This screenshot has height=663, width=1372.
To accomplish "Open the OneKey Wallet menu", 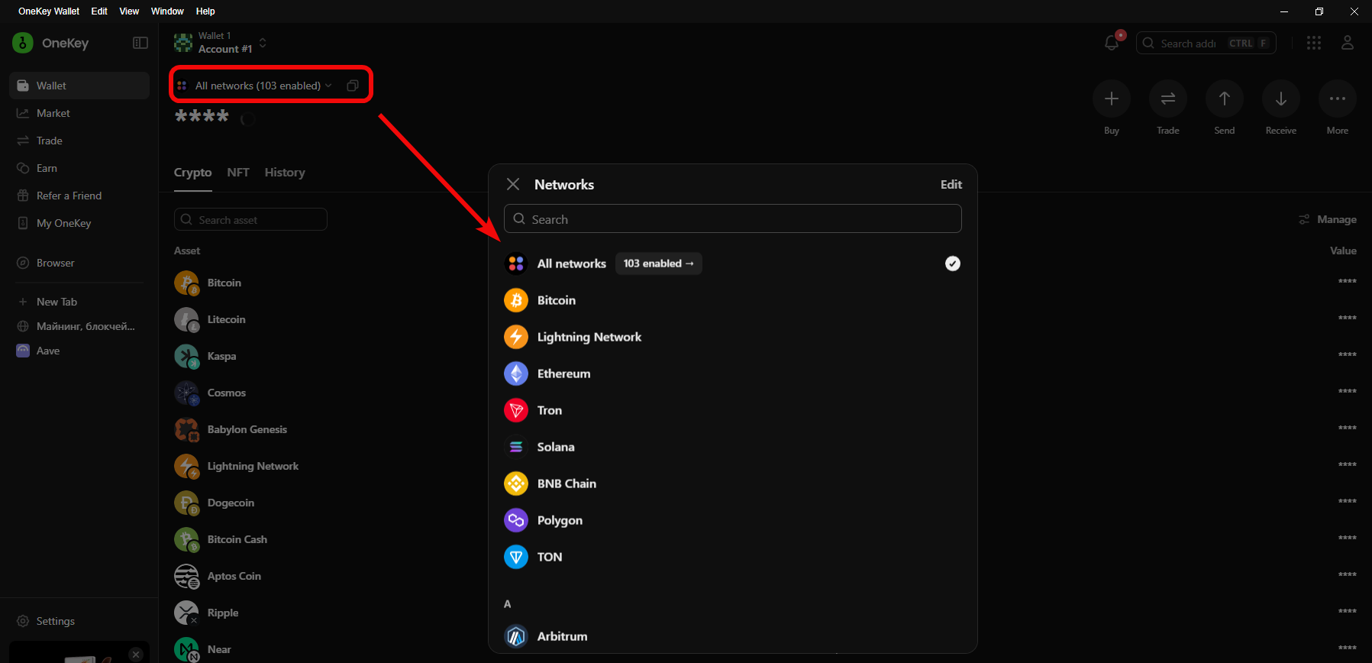I will pyautogui.click(x=49, y=11).
